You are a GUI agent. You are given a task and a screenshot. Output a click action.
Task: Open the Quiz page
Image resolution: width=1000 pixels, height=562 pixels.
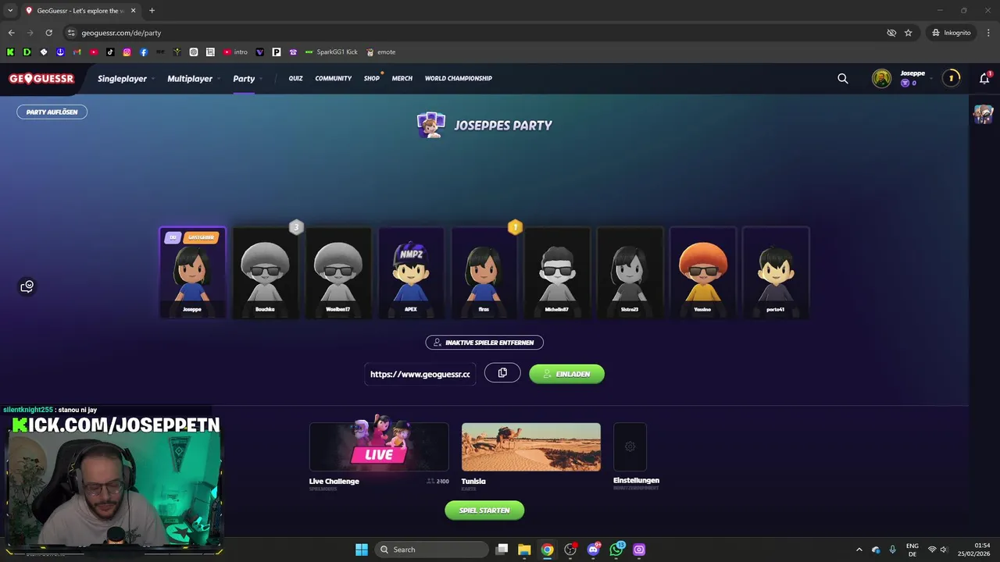(295, 78)
